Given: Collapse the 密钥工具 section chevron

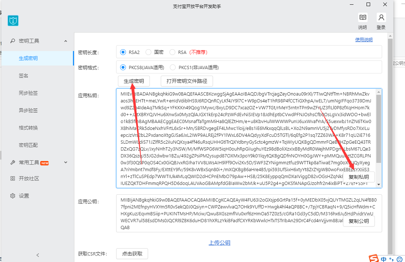Looking at the screenshot, I should 66,41.
